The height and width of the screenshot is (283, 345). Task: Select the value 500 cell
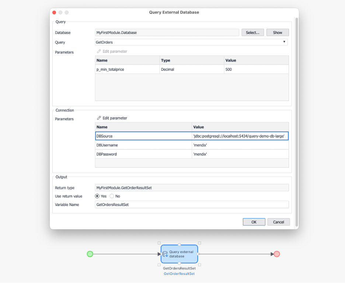tap(256, 70)
